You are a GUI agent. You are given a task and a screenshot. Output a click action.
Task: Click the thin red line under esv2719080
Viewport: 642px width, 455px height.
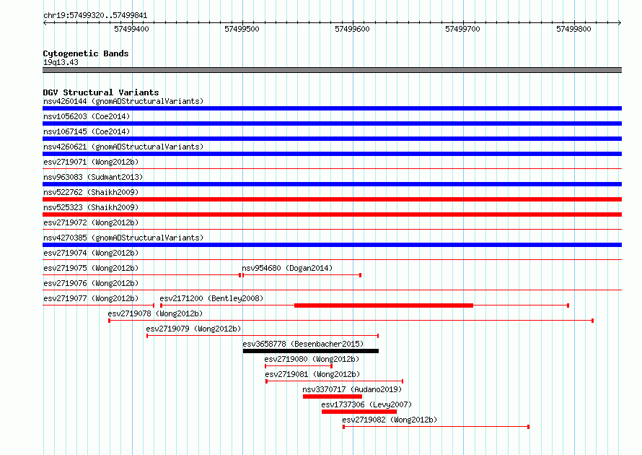(x=299, y=366)
